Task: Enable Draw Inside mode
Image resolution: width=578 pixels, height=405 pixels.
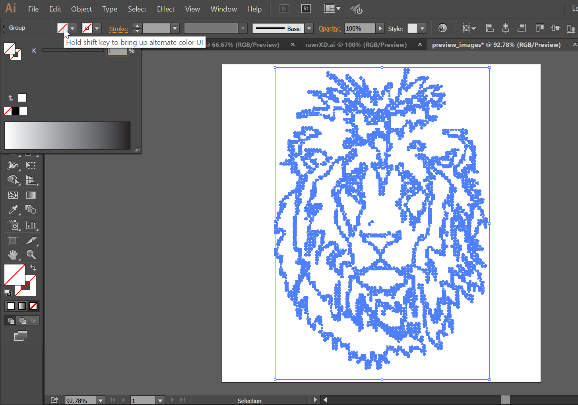Action: coord(33,320)
